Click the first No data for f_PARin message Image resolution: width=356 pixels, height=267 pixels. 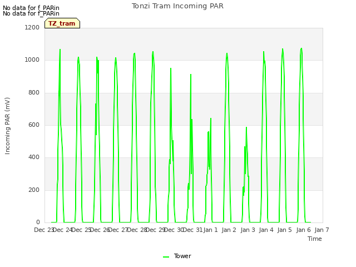pyautogui.click(x=31, y=8)
